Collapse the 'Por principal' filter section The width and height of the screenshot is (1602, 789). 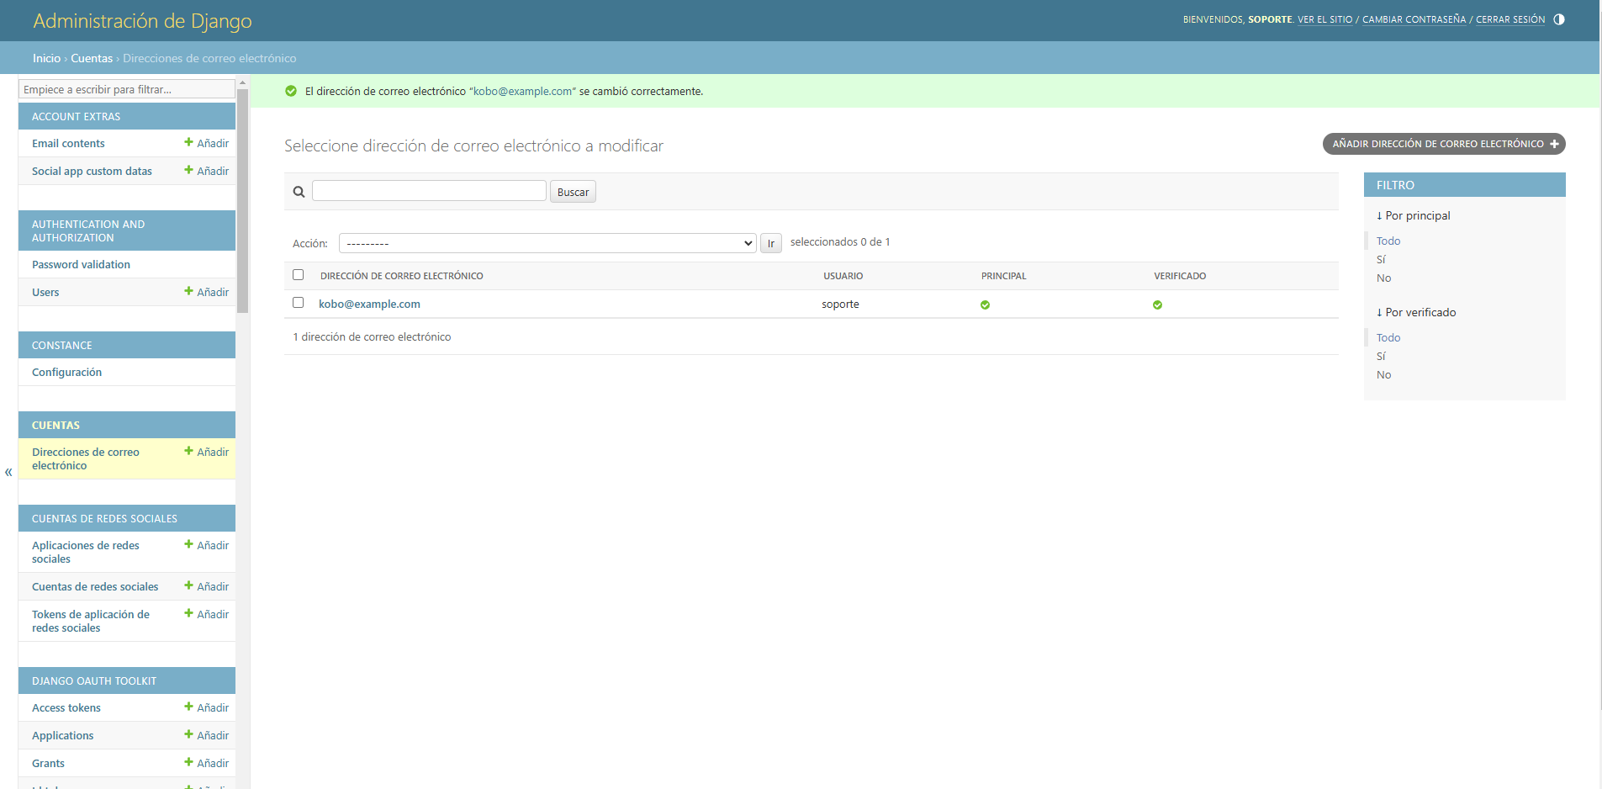tap(1414, 216)
